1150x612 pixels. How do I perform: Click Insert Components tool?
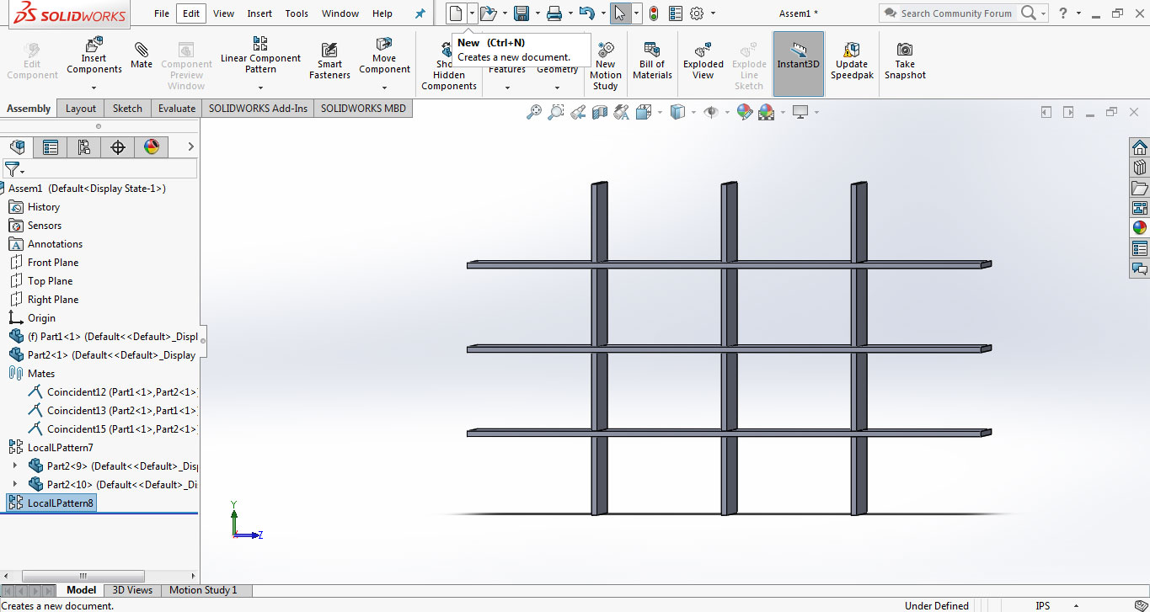click(94, 54)
